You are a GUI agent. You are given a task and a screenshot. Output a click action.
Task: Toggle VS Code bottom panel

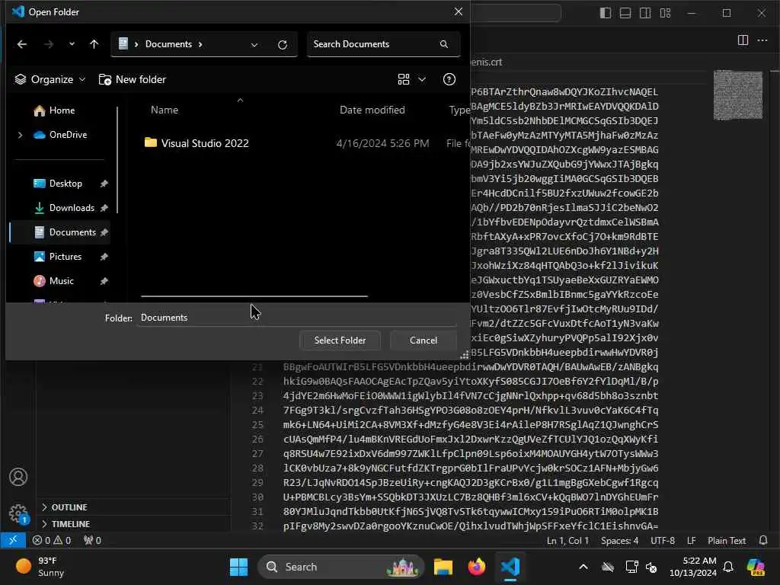click(625, 13)
